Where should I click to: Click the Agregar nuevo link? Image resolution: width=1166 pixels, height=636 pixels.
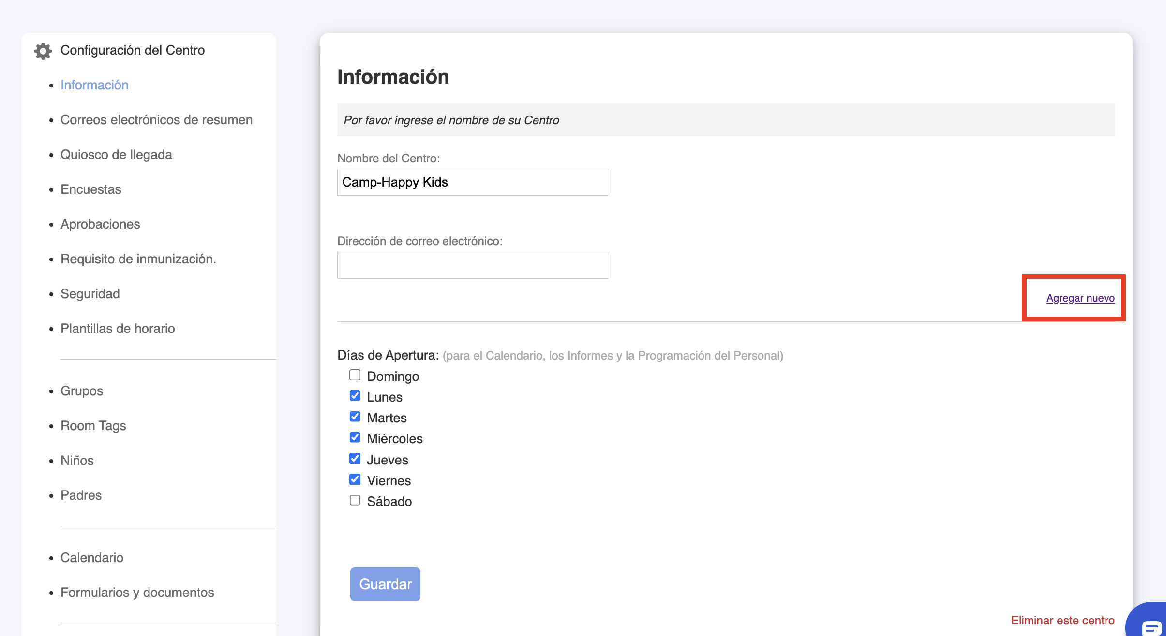(1080, 298)
